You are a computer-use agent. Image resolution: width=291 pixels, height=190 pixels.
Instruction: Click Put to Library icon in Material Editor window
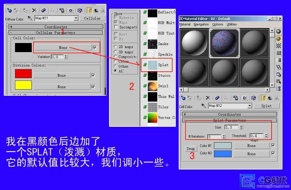pyautogui.click(x=235, y=98)
